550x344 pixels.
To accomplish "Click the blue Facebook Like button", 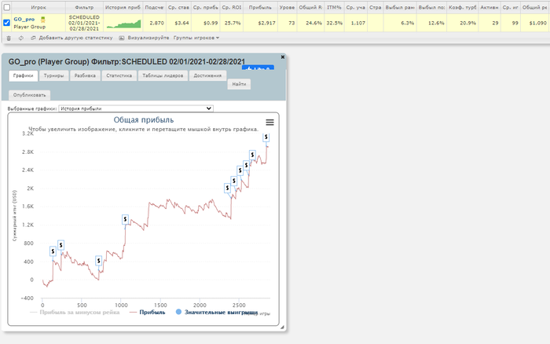I will coord(258,68).
